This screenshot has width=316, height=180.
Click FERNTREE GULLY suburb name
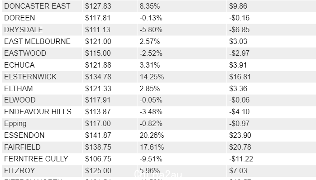(x=36, y=159)
